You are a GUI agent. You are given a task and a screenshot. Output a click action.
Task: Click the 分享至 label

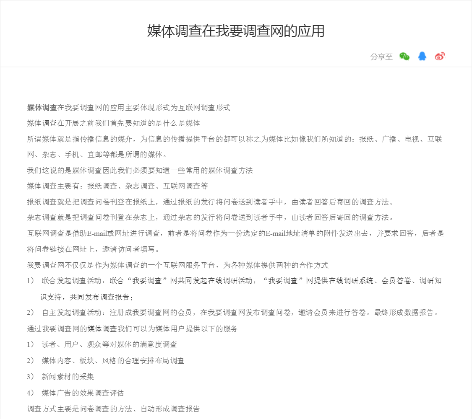(381, 57)
